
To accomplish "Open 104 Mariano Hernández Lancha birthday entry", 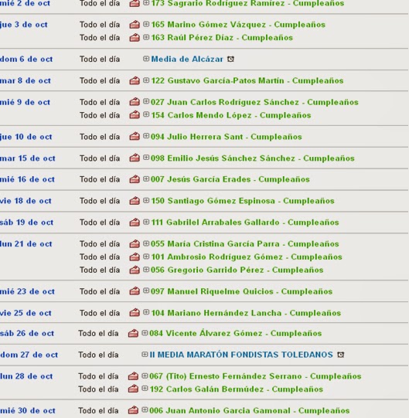I will point(246,313).
